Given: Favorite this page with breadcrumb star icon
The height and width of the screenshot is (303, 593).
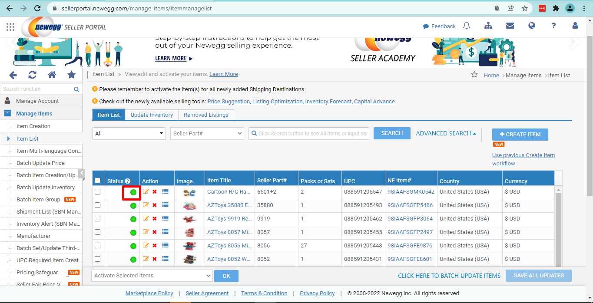Looking at the screenshot, I should tap(474, 75).
